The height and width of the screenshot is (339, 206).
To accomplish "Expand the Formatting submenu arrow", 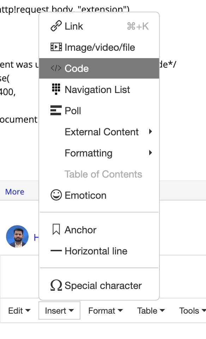I will [151, 153].
